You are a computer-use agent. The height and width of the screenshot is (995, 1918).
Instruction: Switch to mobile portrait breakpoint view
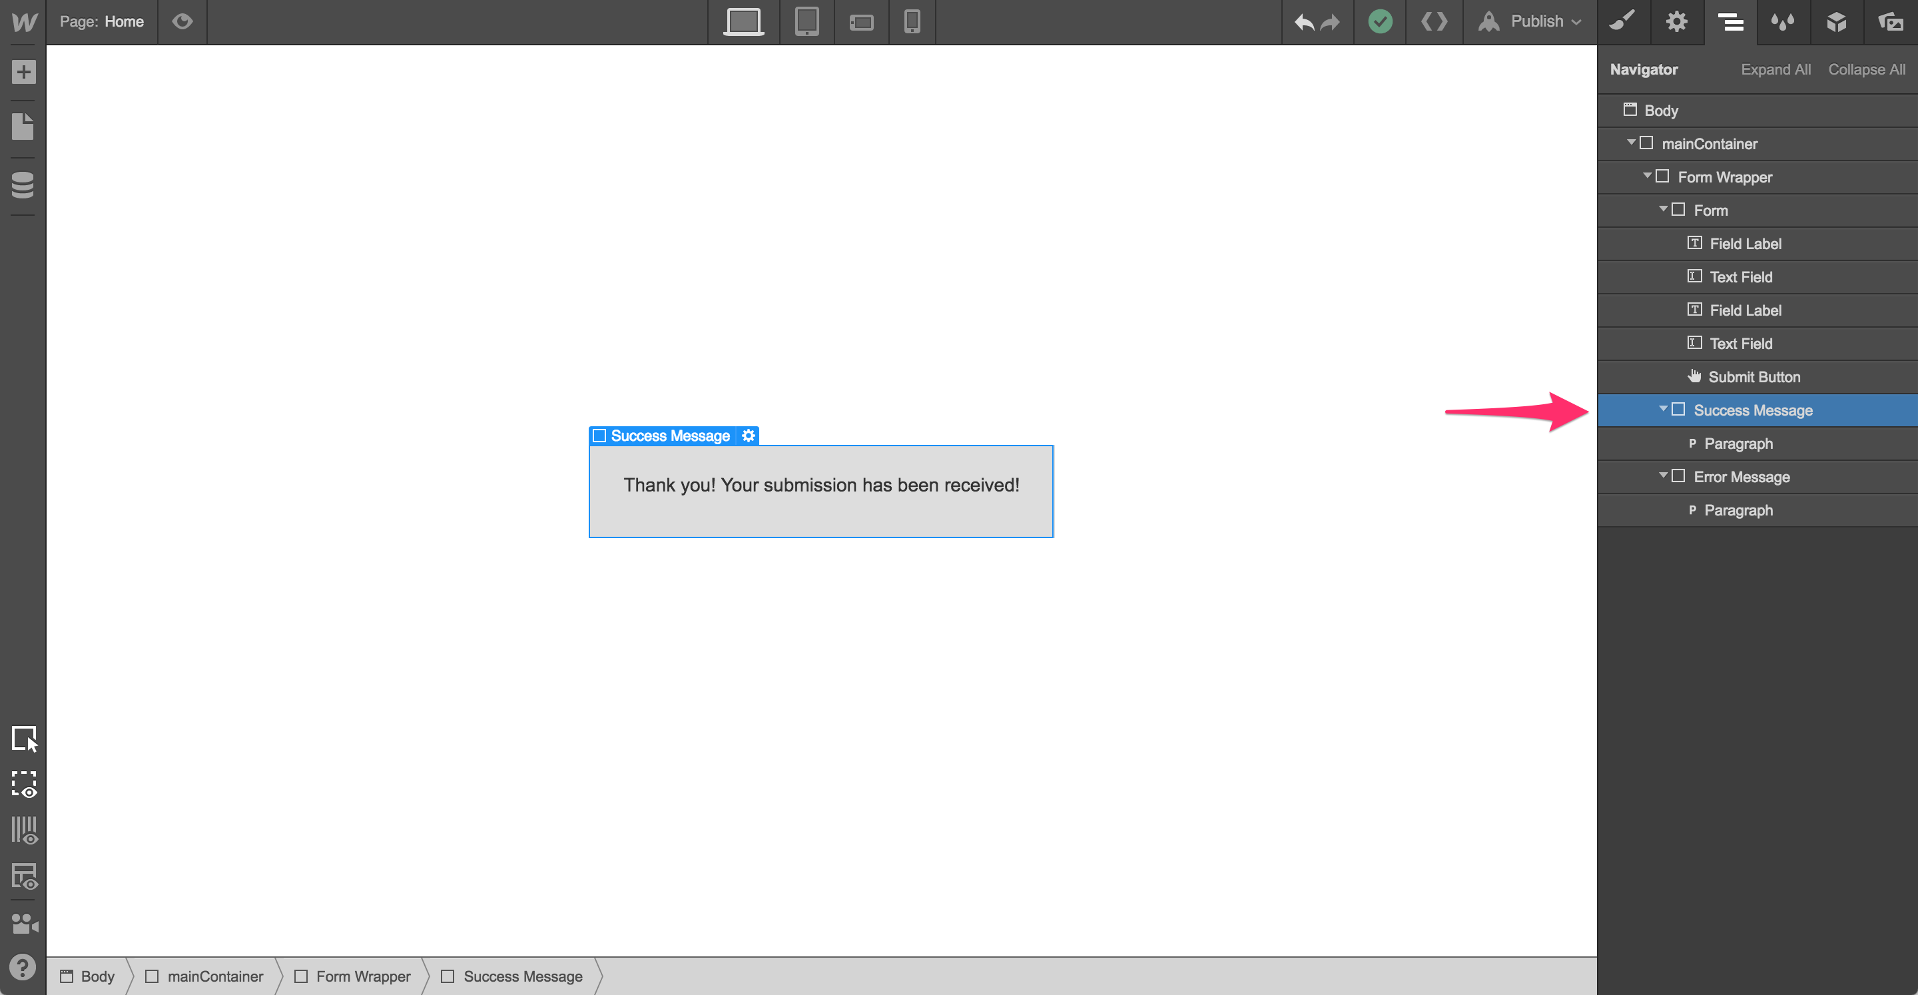point(912,21)
